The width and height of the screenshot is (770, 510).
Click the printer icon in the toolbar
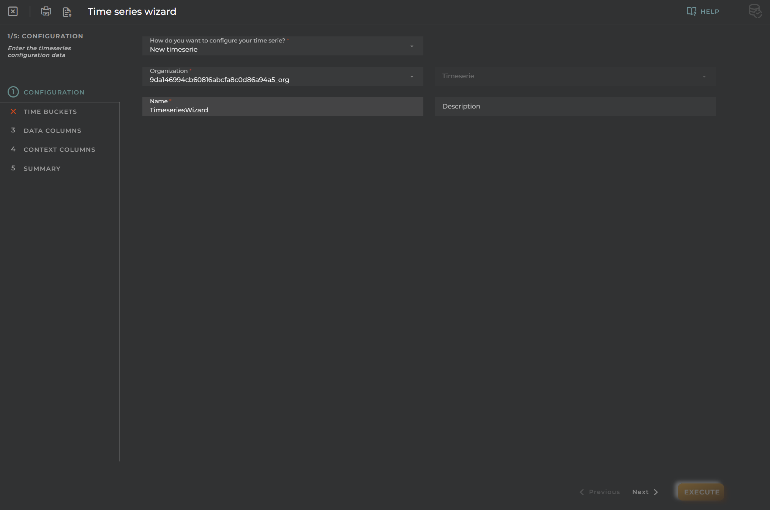[x=46, y=11]
